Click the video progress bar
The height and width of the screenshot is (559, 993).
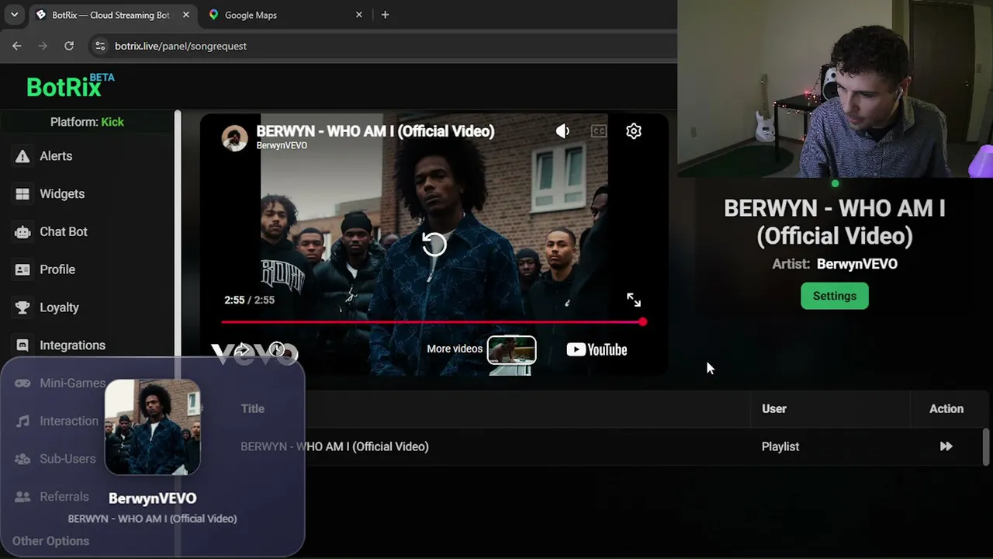click(433, 321)
